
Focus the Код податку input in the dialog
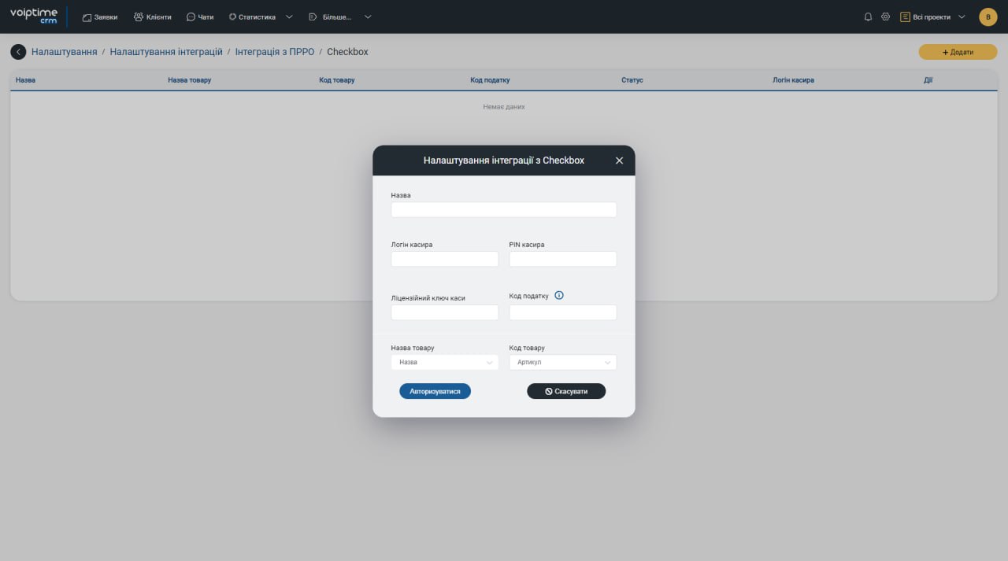point(563,312)
